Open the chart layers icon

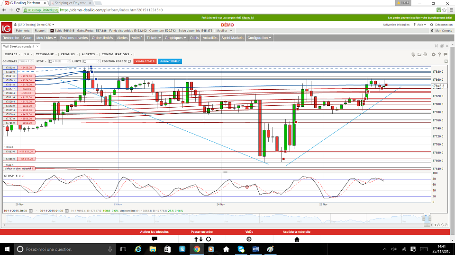tap(413, 54)
